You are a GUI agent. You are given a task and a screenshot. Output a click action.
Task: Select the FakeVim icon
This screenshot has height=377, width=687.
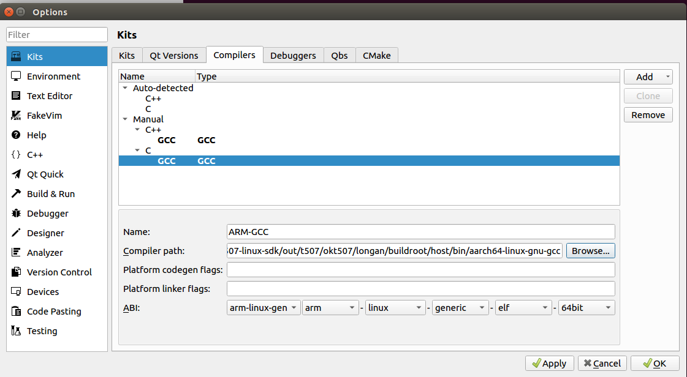tap(16, 116)
